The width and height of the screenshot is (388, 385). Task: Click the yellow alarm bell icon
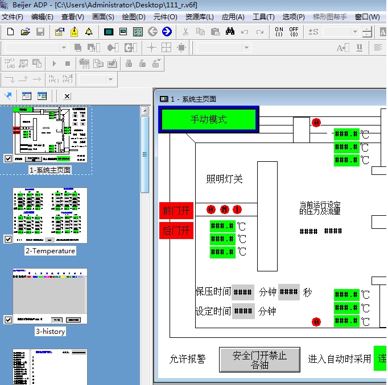[x=89, y=32]
